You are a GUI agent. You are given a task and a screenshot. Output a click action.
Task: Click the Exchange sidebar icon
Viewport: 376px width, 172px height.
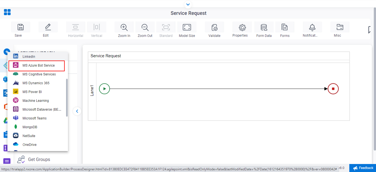5,79
